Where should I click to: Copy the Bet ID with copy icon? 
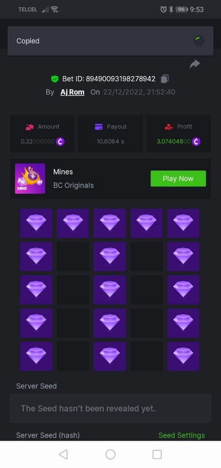(165, 79)
